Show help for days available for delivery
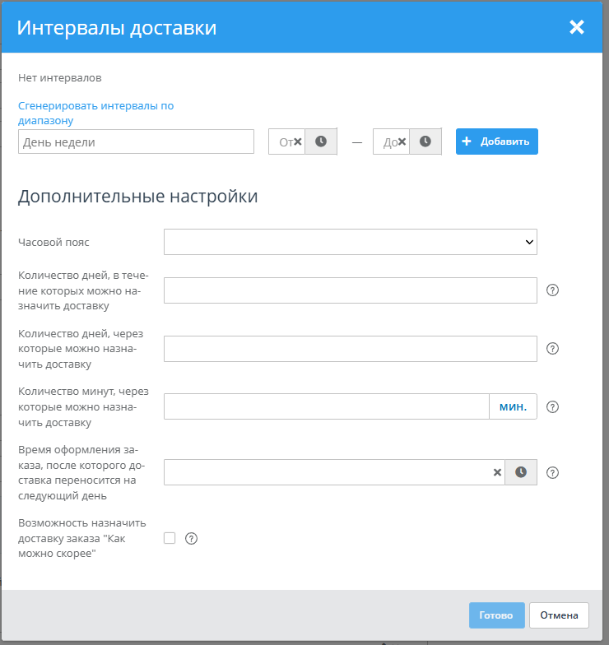The image size is (609, 645). (553, 290)
